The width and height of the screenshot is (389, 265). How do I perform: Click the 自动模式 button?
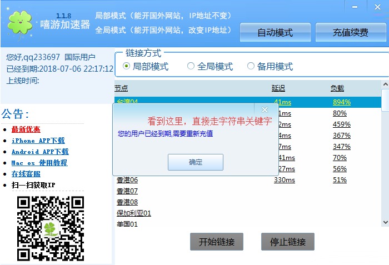[275, 32]
